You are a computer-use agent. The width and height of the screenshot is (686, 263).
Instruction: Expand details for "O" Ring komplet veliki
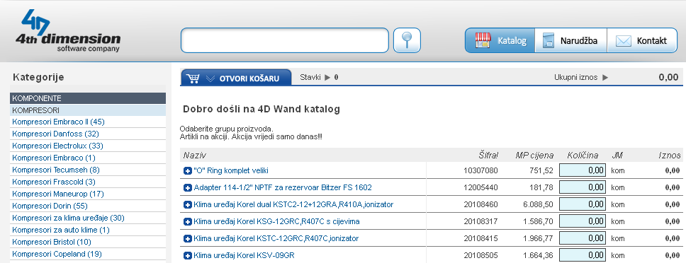pos(187,171)
